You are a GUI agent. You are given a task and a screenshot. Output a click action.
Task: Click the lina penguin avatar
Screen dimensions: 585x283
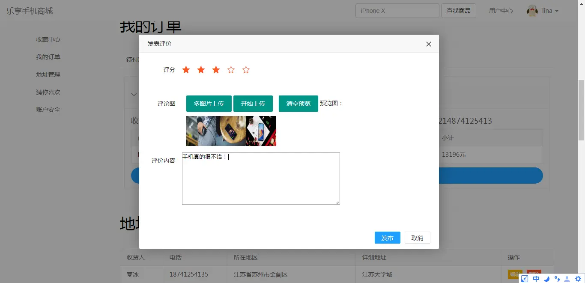click(x=532, y=11)
